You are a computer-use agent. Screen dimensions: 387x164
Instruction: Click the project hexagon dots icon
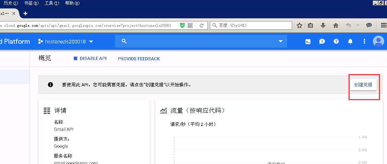(x=41, y=41)
